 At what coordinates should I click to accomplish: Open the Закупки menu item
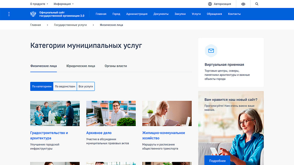(x=180, y=14)
